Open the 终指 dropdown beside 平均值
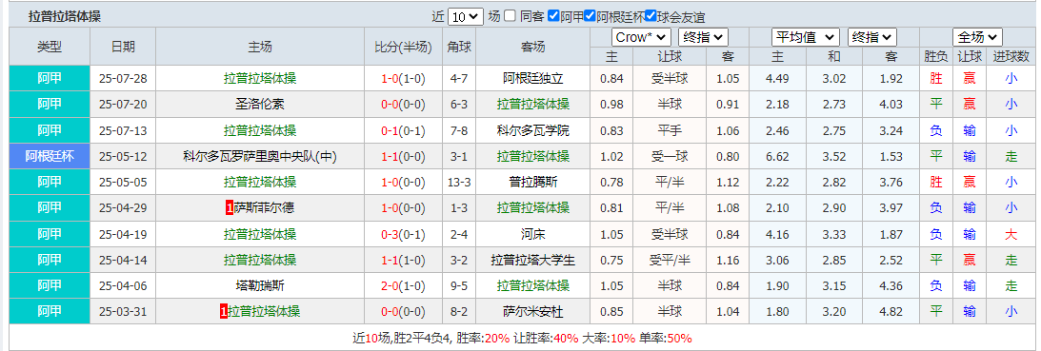Image resolution: width=1041 pixels, height=351 pixels. pos(871,37)
